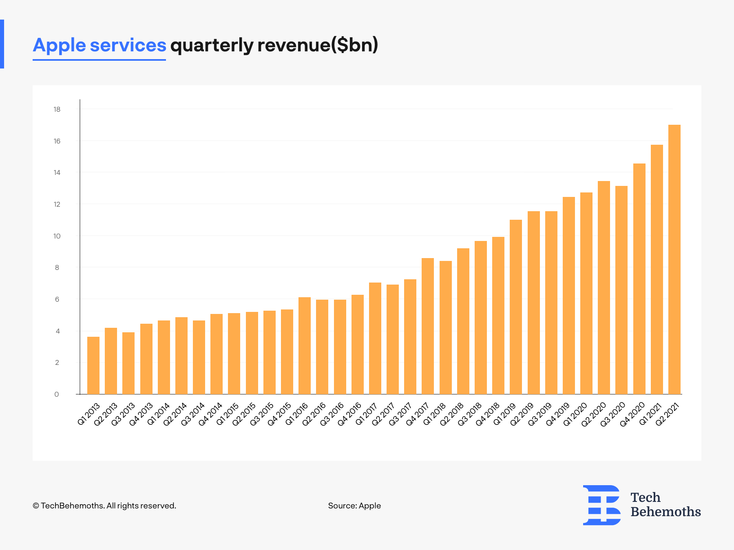Click the y-axis label 16
This screenshot has width=734, height=550.
click(57, 141)
